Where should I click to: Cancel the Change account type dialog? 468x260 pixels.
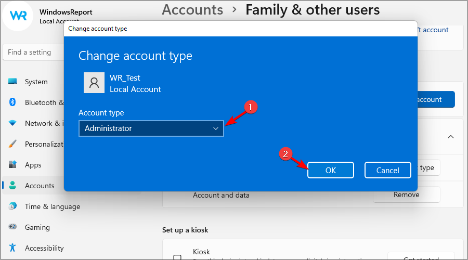pos(387,170)
